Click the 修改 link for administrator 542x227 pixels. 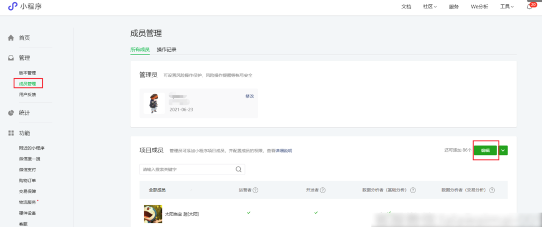[x=249, y=96]
